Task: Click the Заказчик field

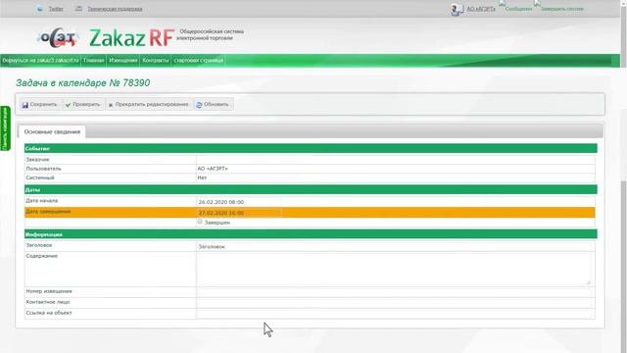Action: coord(395,159)
